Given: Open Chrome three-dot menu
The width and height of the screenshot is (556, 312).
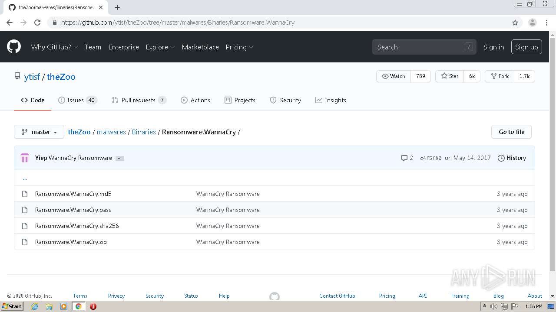Looking at the screenshot, I should [x=546, y=23].
